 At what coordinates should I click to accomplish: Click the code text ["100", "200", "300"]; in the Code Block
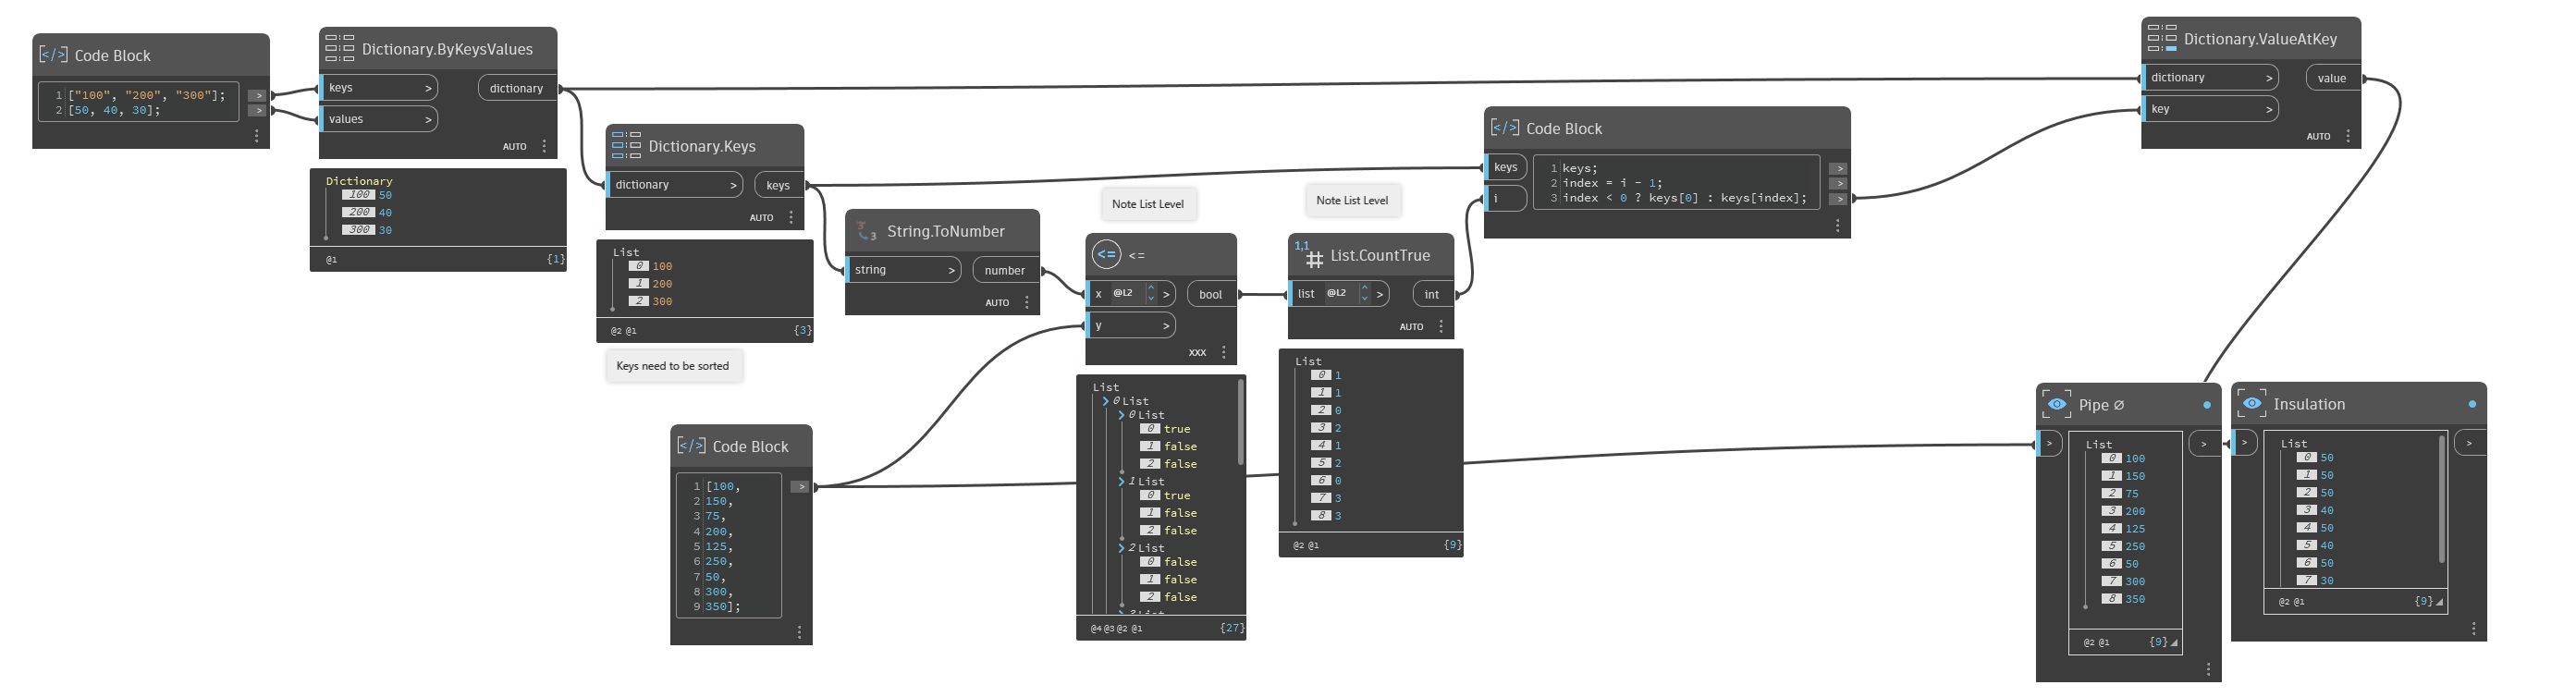point(147,95)
